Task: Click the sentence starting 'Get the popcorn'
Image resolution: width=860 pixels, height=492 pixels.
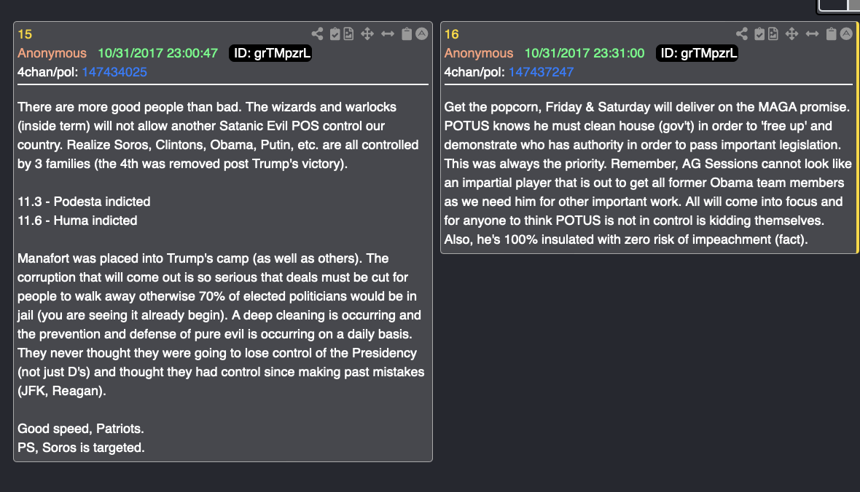Action: (x=646, y=107)
